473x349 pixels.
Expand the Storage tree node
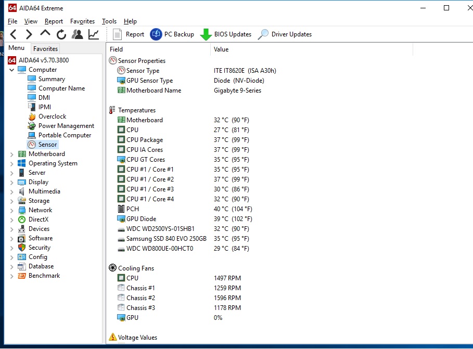click(x=12, y=201)
